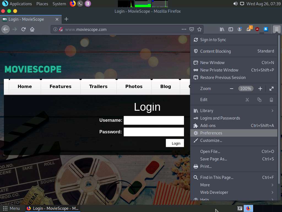
Task: Click inside the Username input field
Action: click(x=154, y=120)
